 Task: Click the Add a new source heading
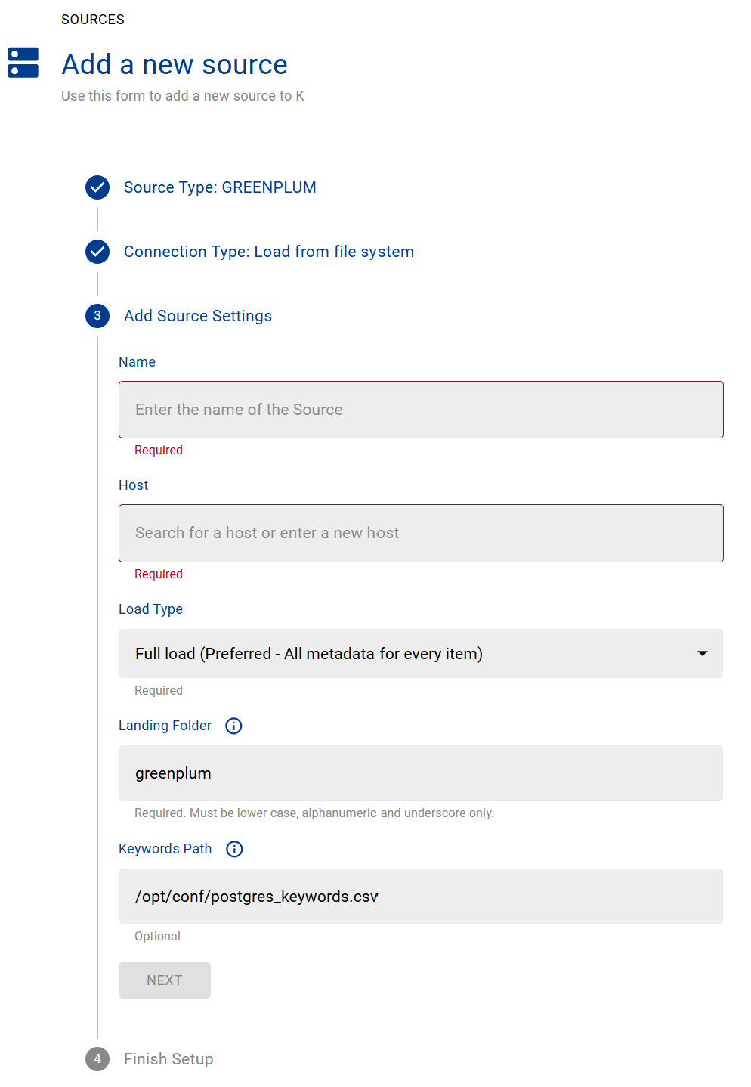click(175, 65)
